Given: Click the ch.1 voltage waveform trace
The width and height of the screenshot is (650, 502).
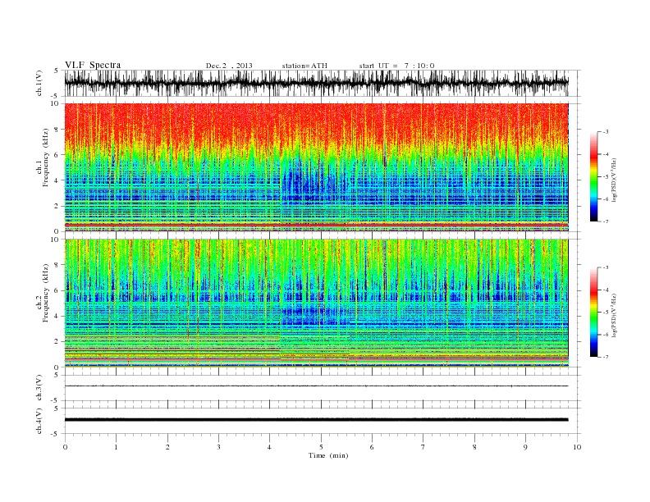Looking at the screenshot, I should (x=316, y=83).
